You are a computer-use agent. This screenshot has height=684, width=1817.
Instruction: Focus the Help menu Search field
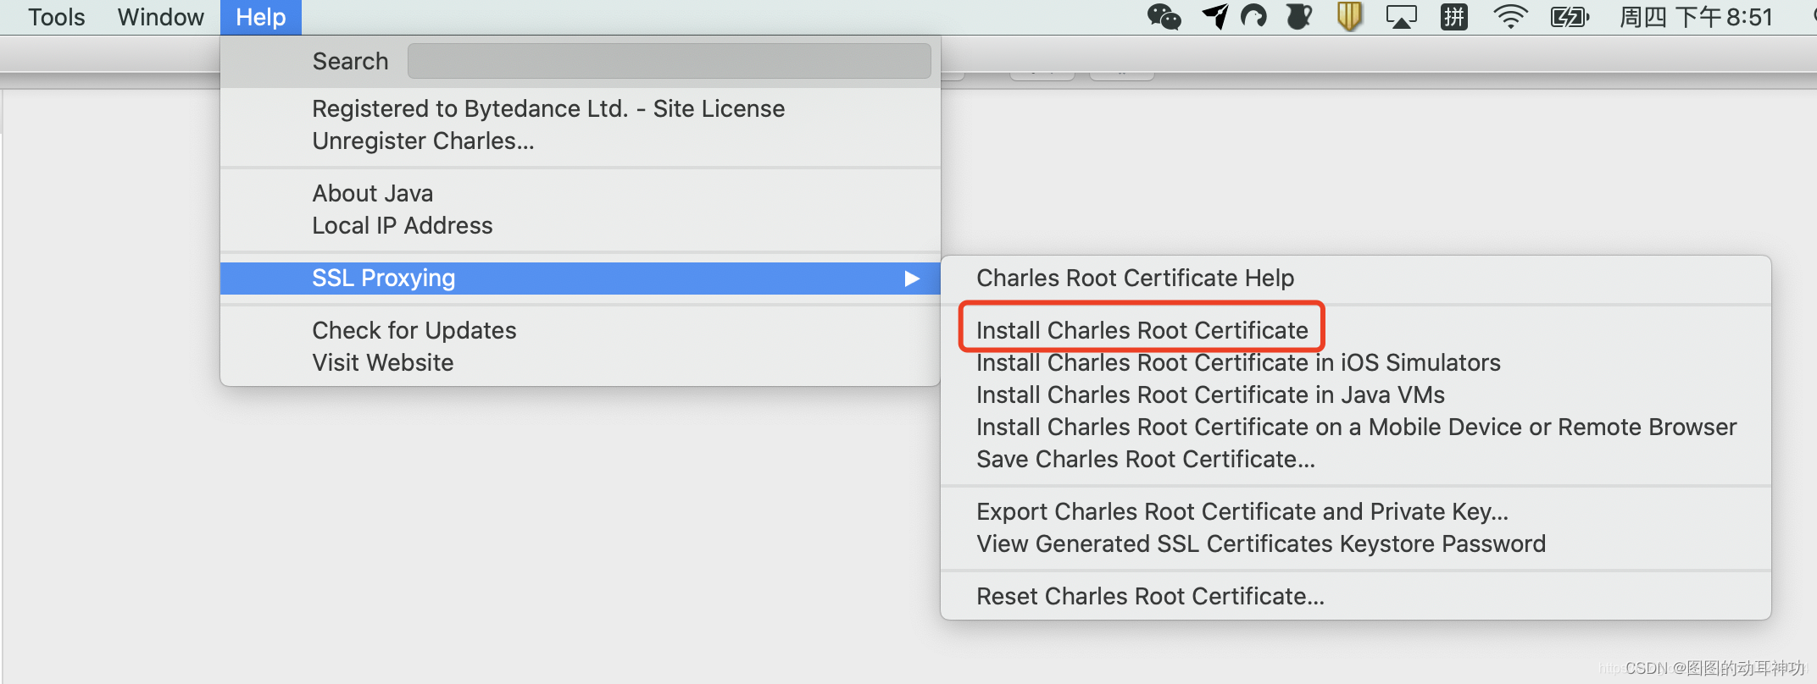[x=669, y=61]
